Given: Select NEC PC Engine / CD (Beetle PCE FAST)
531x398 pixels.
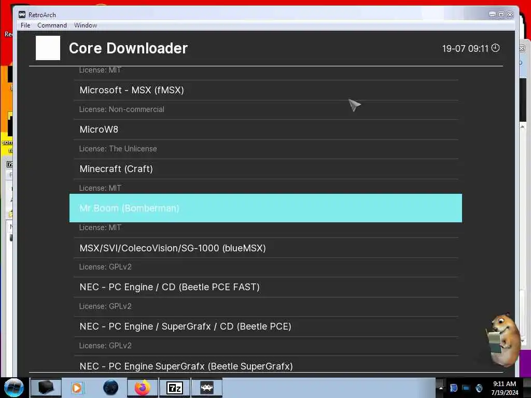Looking at the screenshot, I should tap(266, 287).
